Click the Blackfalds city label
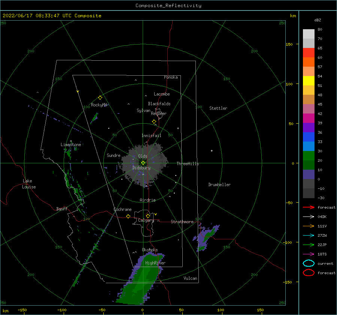The image size is (337, 315). coord(159,104)
